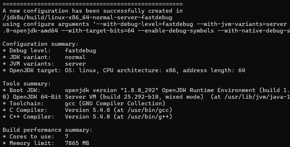Click the Debug level value fastdebug
The image size is (290, 147).
tap(80, 50)
